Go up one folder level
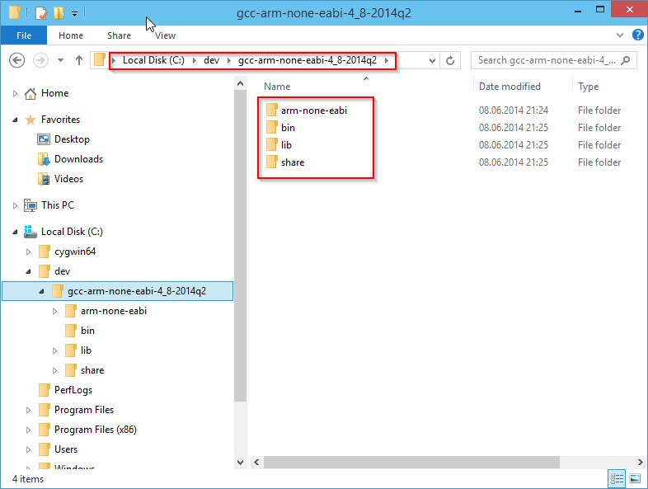 point(79,60)
